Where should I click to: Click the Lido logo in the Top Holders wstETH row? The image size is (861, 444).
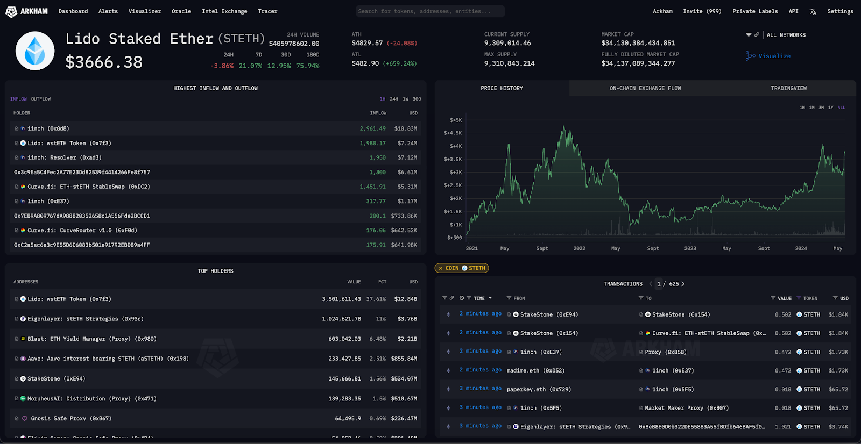point(23,299)
